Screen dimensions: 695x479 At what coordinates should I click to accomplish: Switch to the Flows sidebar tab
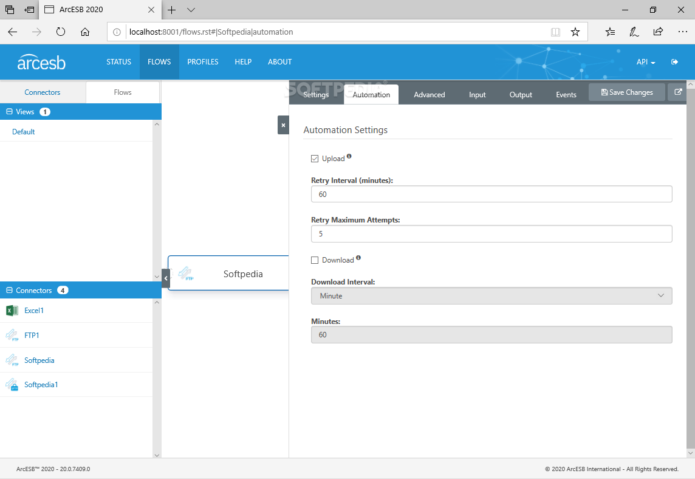tap(123, 92)
